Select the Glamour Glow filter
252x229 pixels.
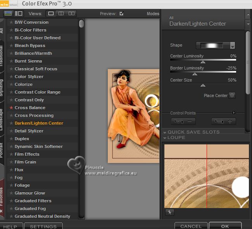point(30,193)
